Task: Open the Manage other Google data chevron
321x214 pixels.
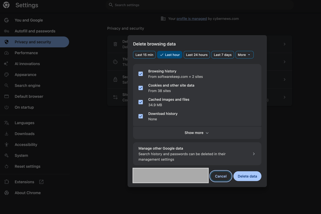Action: pos(254,154)
